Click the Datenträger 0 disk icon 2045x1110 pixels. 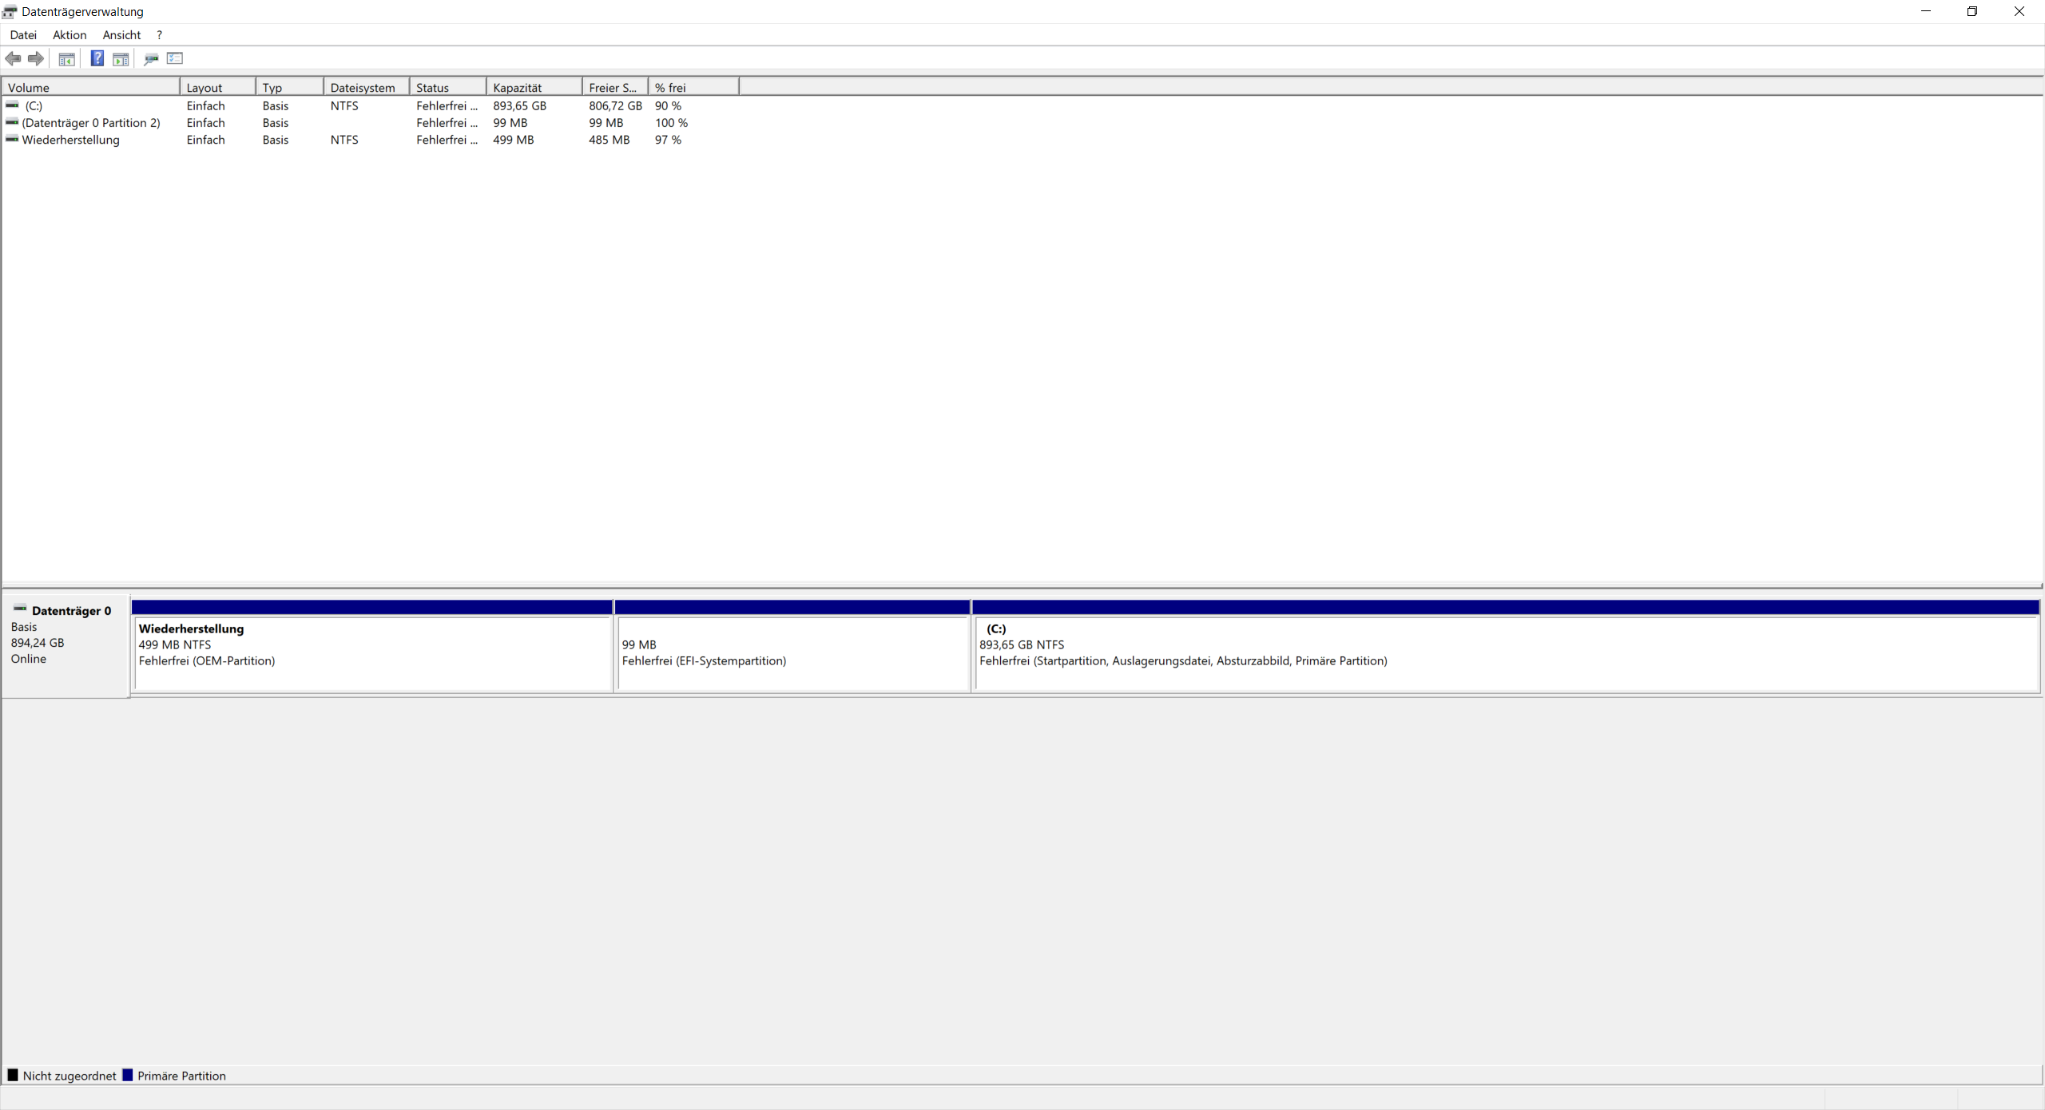[20, 609]
